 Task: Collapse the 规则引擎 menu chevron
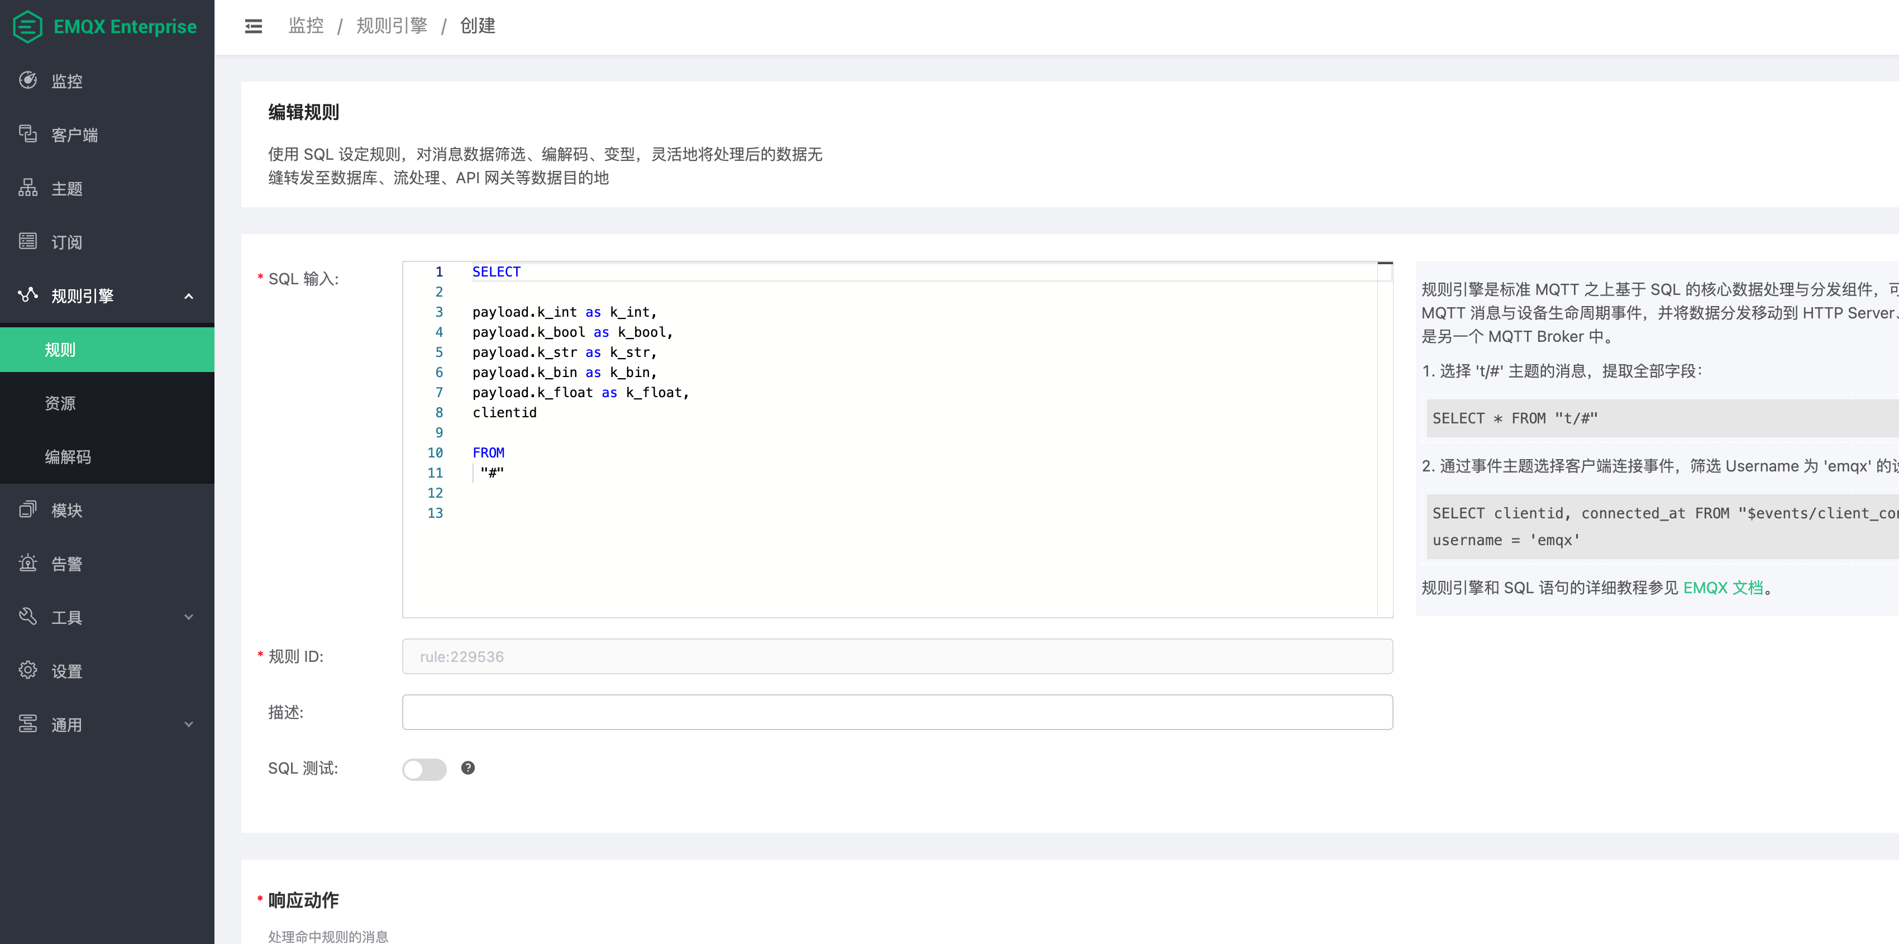tap(189, 295)
